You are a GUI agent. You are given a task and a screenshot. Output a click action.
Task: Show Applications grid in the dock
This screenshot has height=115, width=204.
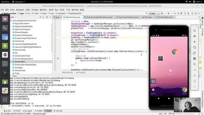(x=5, y=99)
